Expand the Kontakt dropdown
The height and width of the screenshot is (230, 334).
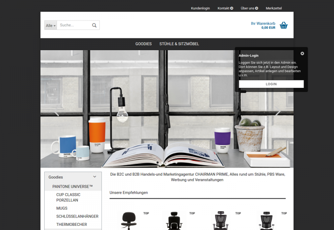coord(225,8)
